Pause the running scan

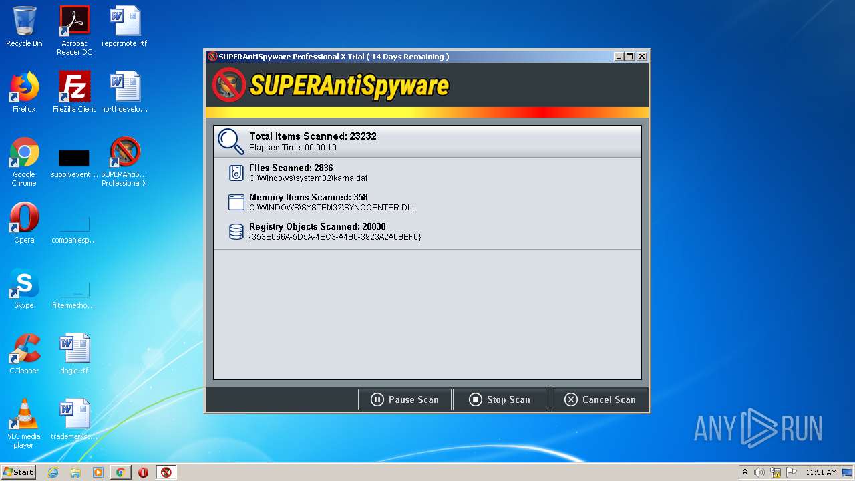coord(405,399)
